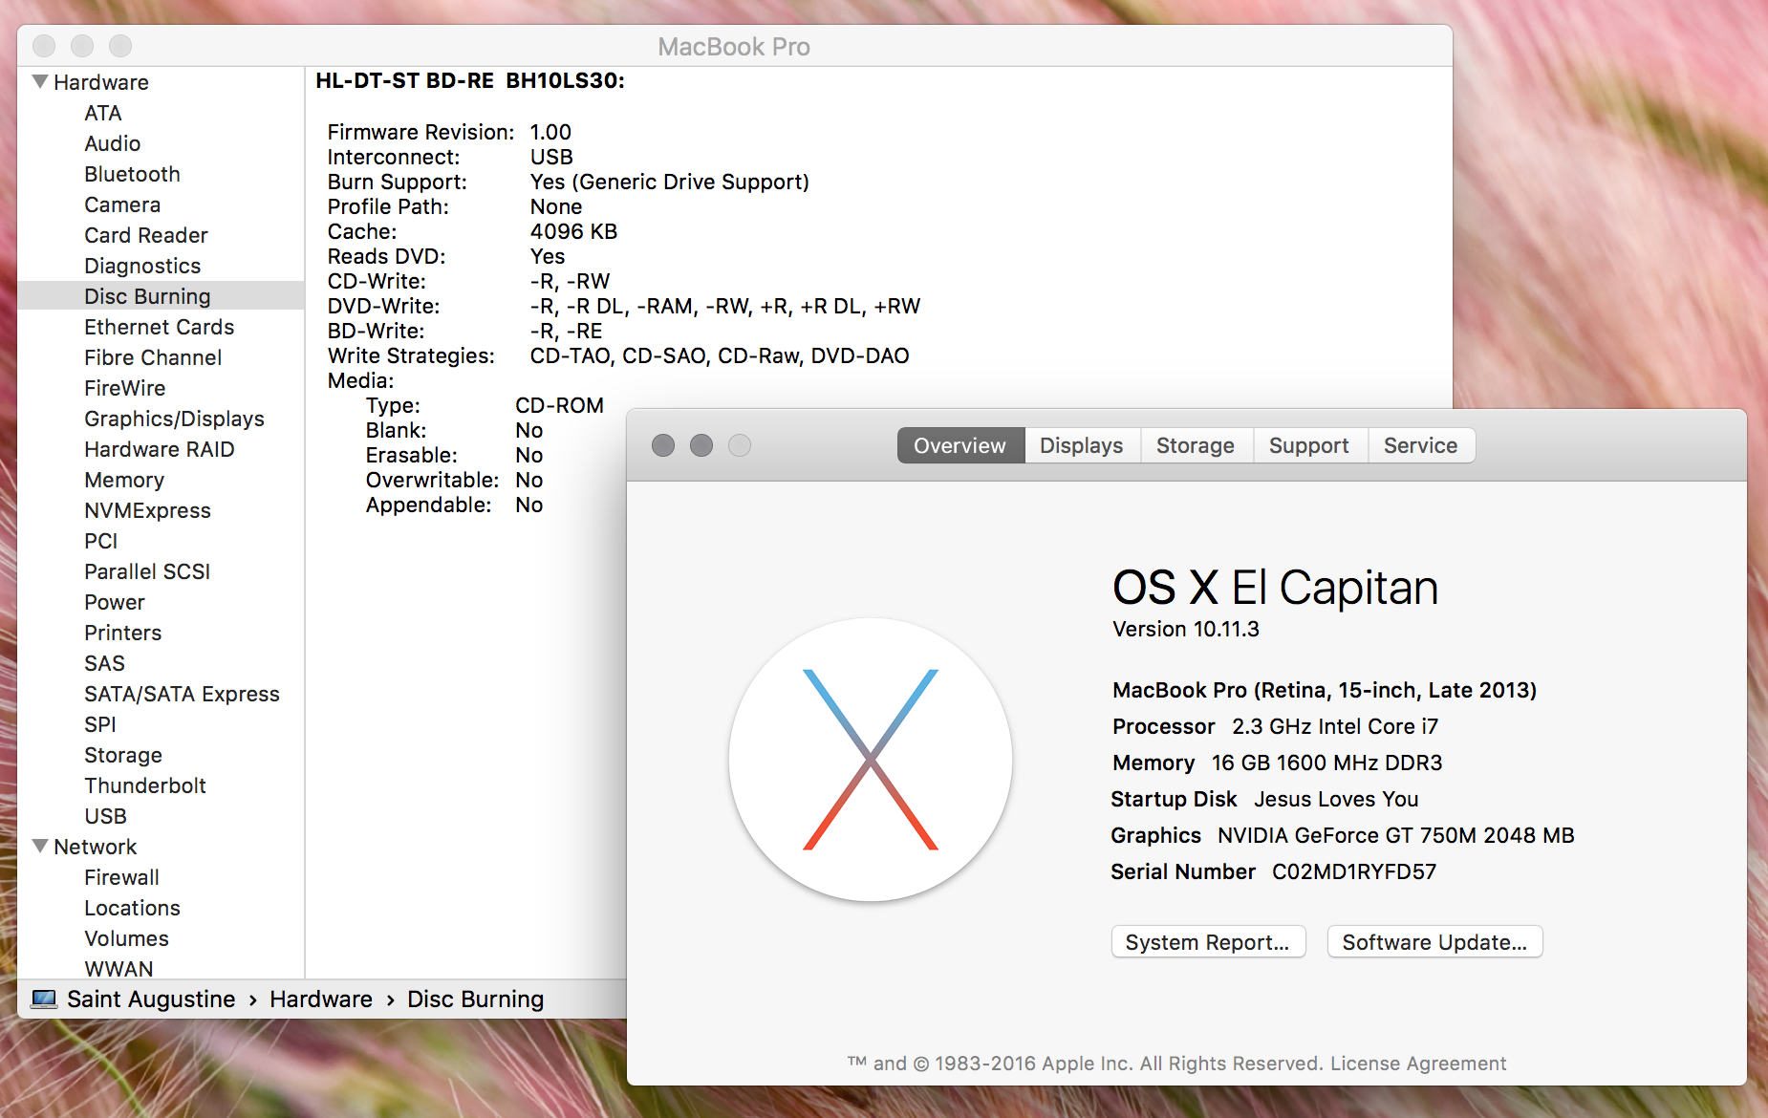Select Graphics/Displays in the sidebar
The height and width of the screenshot is (1118, 1768).
tap(175, 419)
